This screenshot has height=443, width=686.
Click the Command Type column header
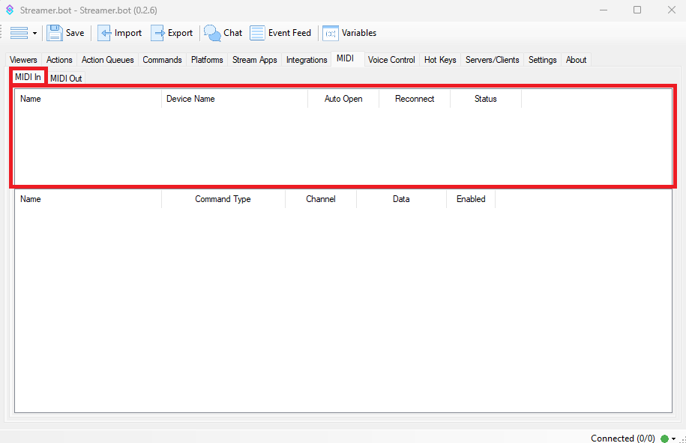pyautogui.click(x=223, y=199)
